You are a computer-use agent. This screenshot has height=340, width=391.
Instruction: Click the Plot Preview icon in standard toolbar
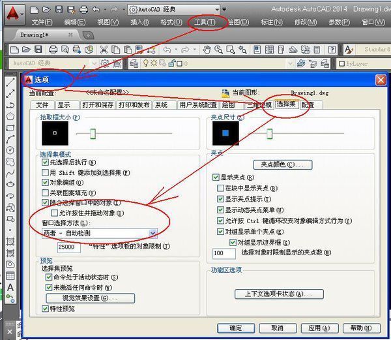point(65,50)
